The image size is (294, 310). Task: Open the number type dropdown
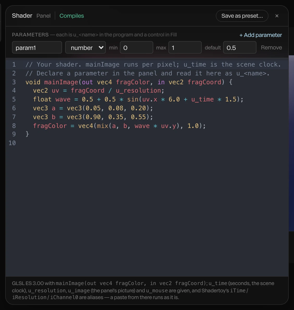(x=85, y=47)
